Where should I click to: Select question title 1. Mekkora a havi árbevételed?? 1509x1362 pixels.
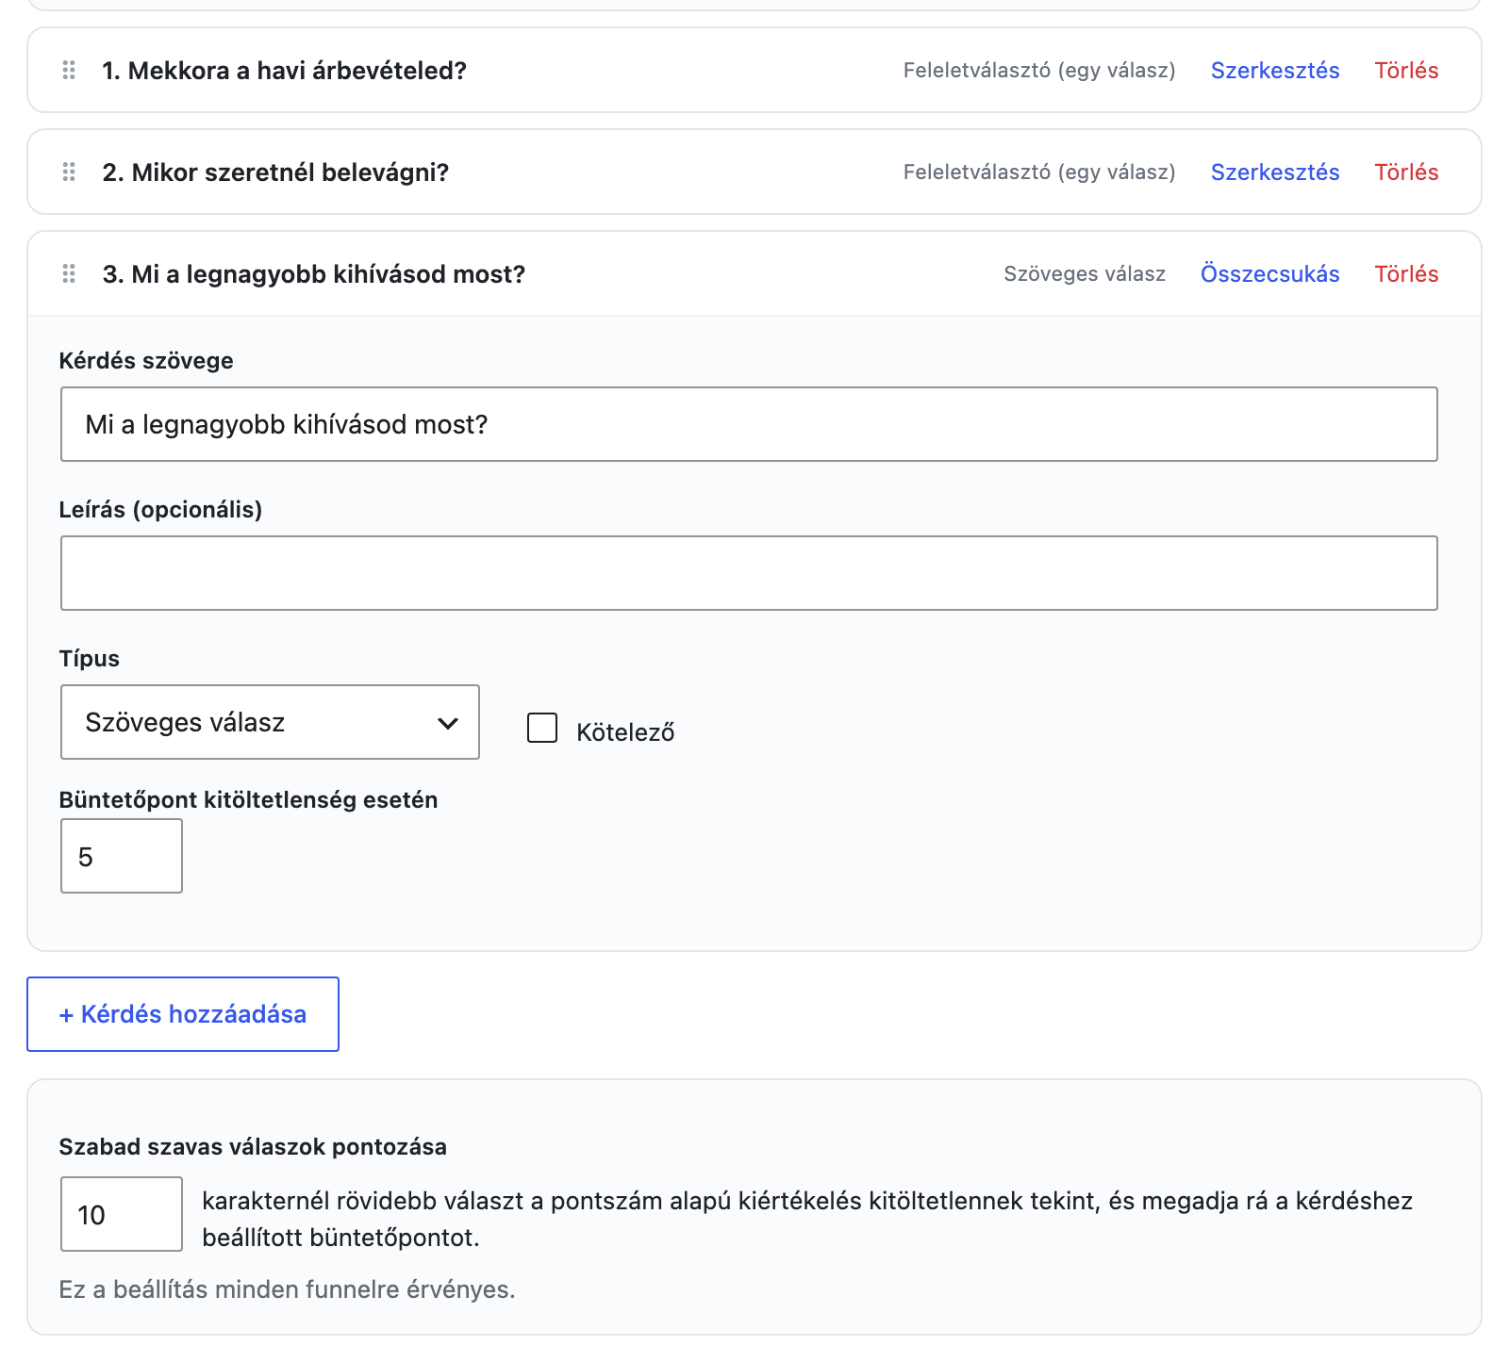[x=284, y=71]
